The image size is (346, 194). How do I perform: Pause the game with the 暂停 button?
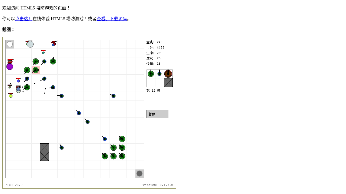[x=157, y=114]
